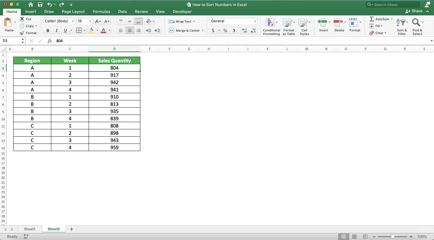Toggle Bold formatting
The height and width of the screenshot is (240, 434).
pyautogui.click(x=48, y=30)
